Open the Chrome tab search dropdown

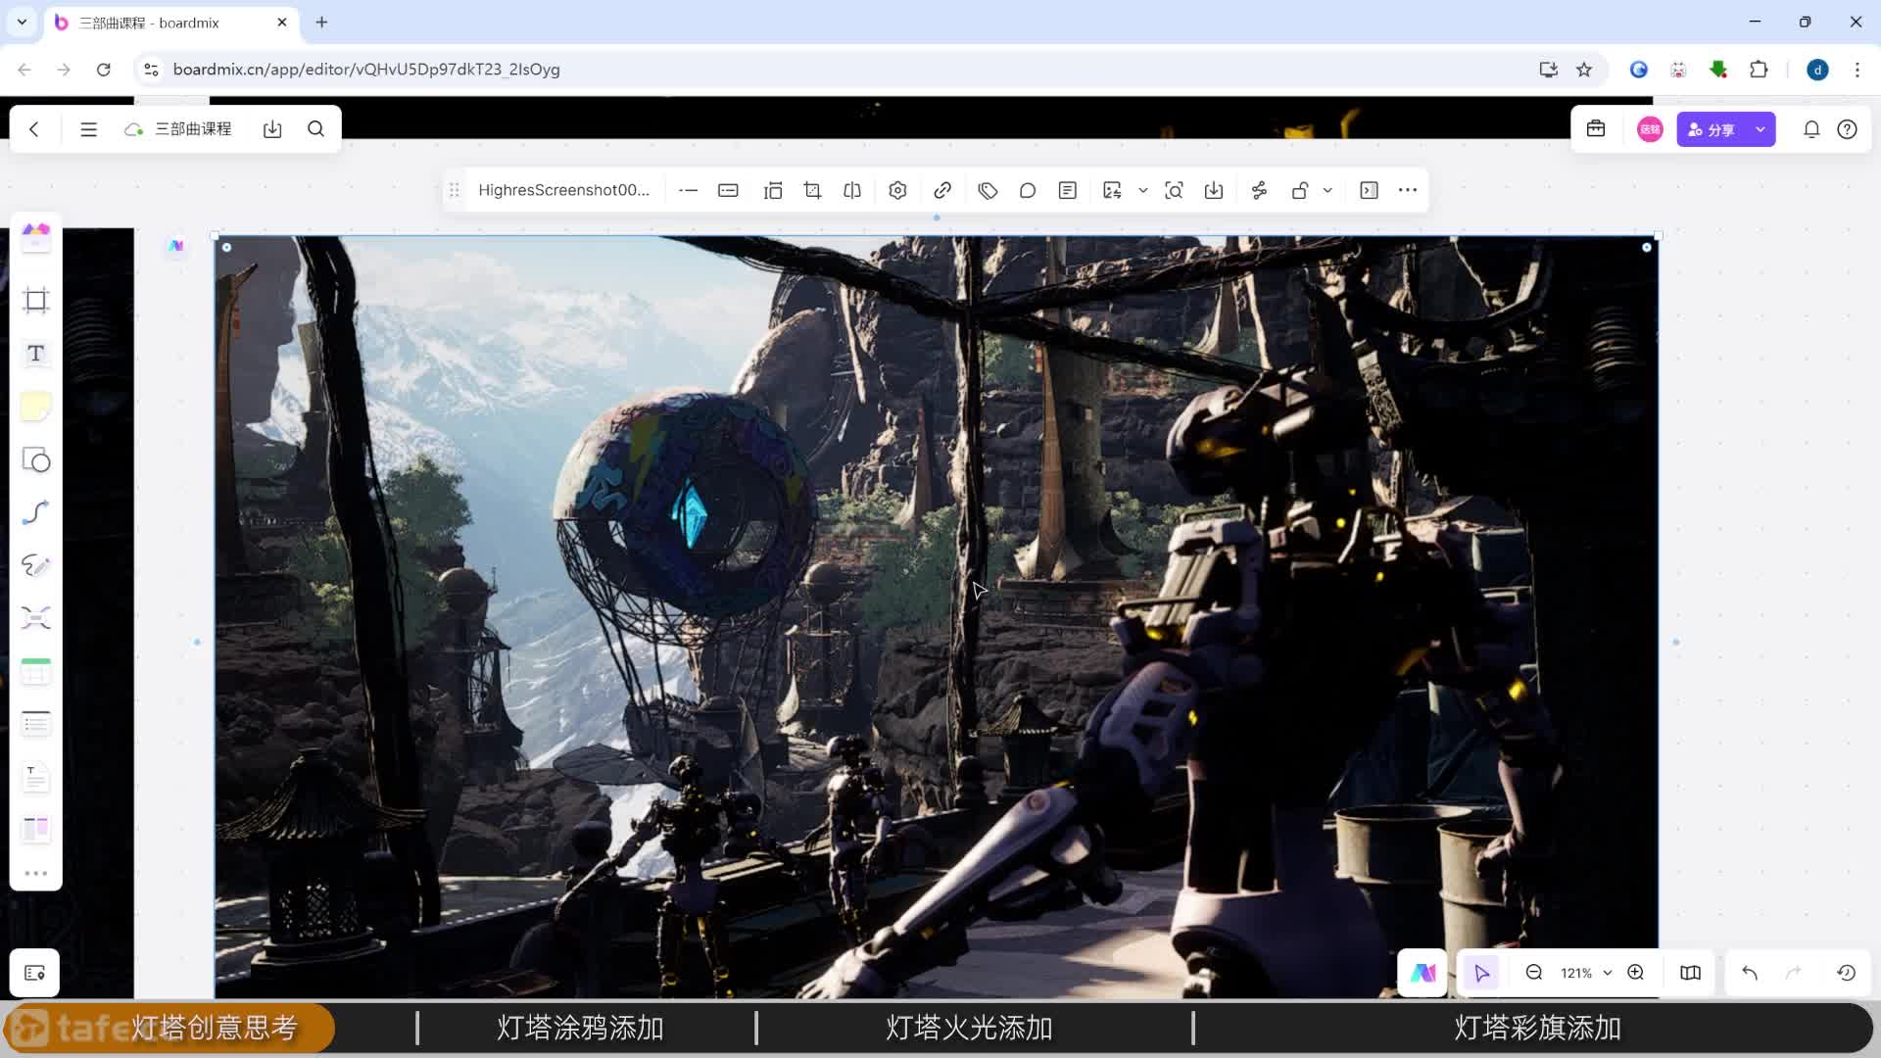click(x=22, y=22)
